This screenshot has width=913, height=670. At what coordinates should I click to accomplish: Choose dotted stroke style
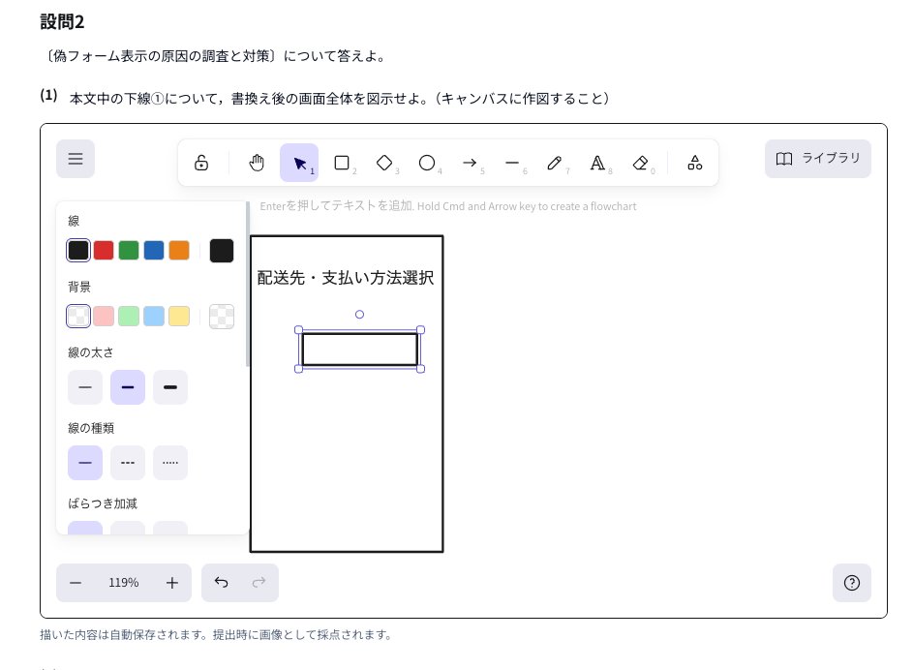click(170, 463)
